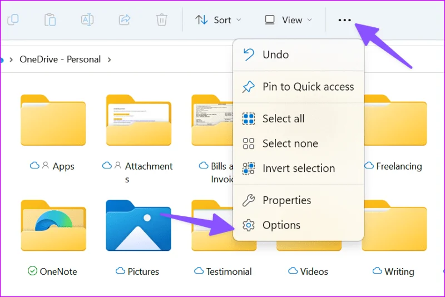
Task: Select the Apps folder icon
Action: 53,120
